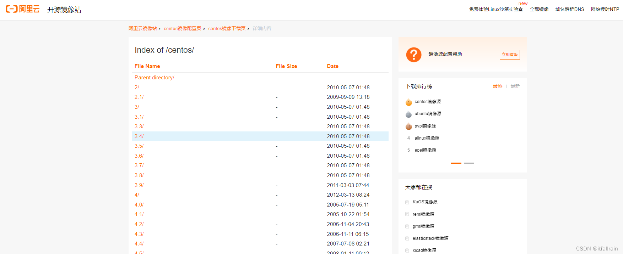Open the 4.2/ directory
623x254 pixels.
[139, 224]
